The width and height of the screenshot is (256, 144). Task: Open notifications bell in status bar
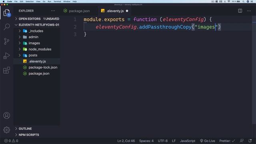point(250,141)
